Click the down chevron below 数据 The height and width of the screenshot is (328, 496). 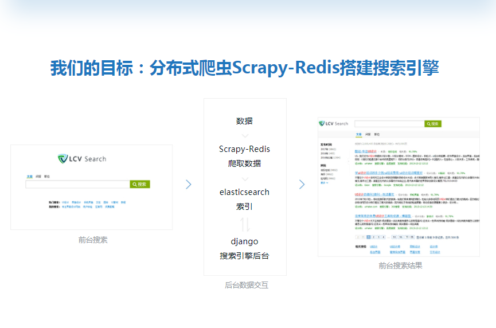click(x=245, y=136)
